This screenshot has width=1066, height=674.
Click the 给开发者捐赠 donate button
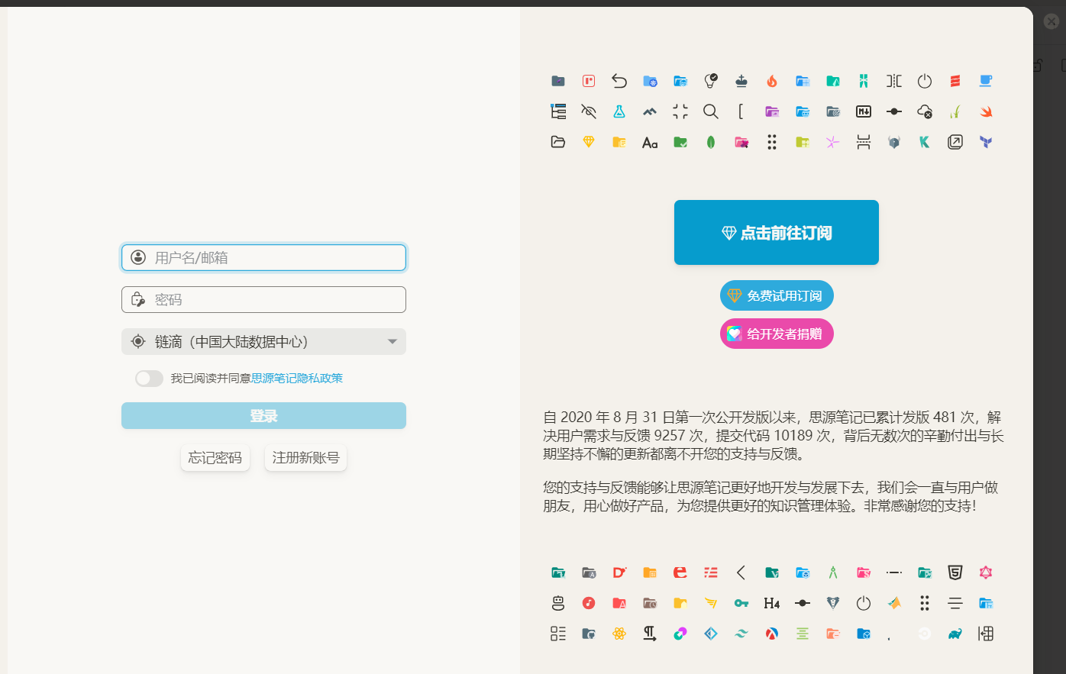click(776, 334)
